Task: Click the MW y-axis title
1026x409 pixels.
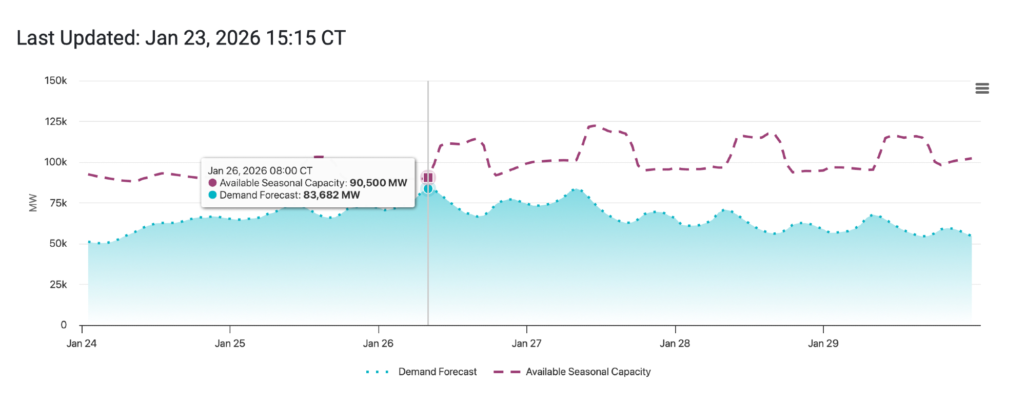Action: pos(33,203)
